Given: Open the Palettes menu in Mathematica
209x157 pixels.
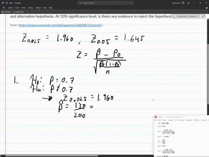Looking at the screenshot, I should click(197, 120).
